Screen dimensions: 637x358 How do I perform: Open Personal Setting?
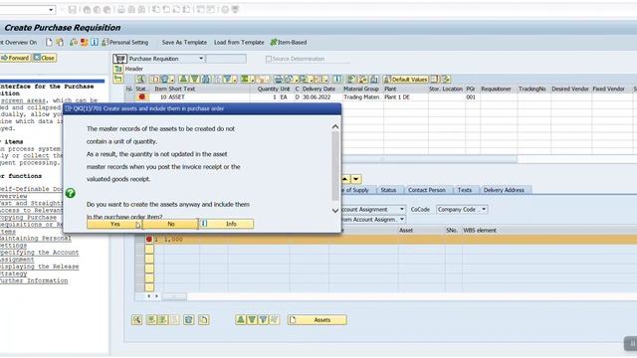click(x=125, y=42)
